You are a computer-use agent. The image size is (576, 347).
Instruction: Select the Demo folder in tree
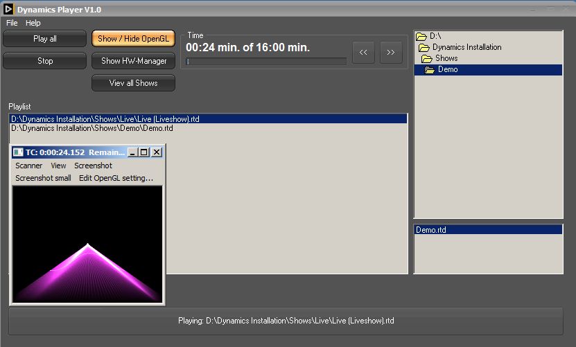pos(447,69)
